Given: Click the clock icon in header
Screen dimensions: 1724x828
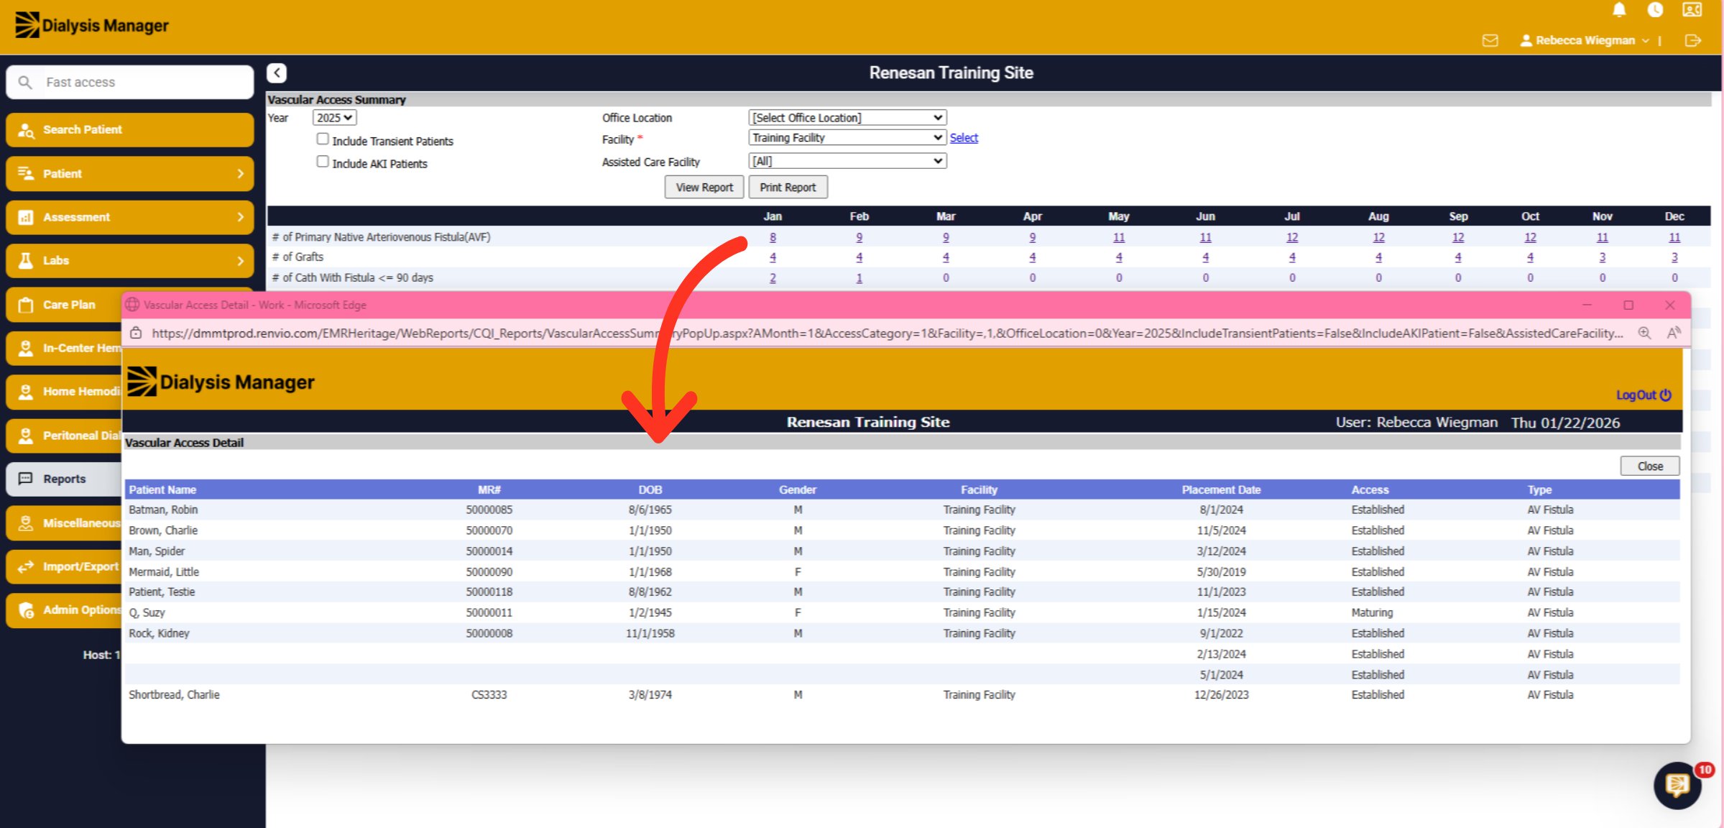Looking at the screenshot, I should pos(1655,10).
